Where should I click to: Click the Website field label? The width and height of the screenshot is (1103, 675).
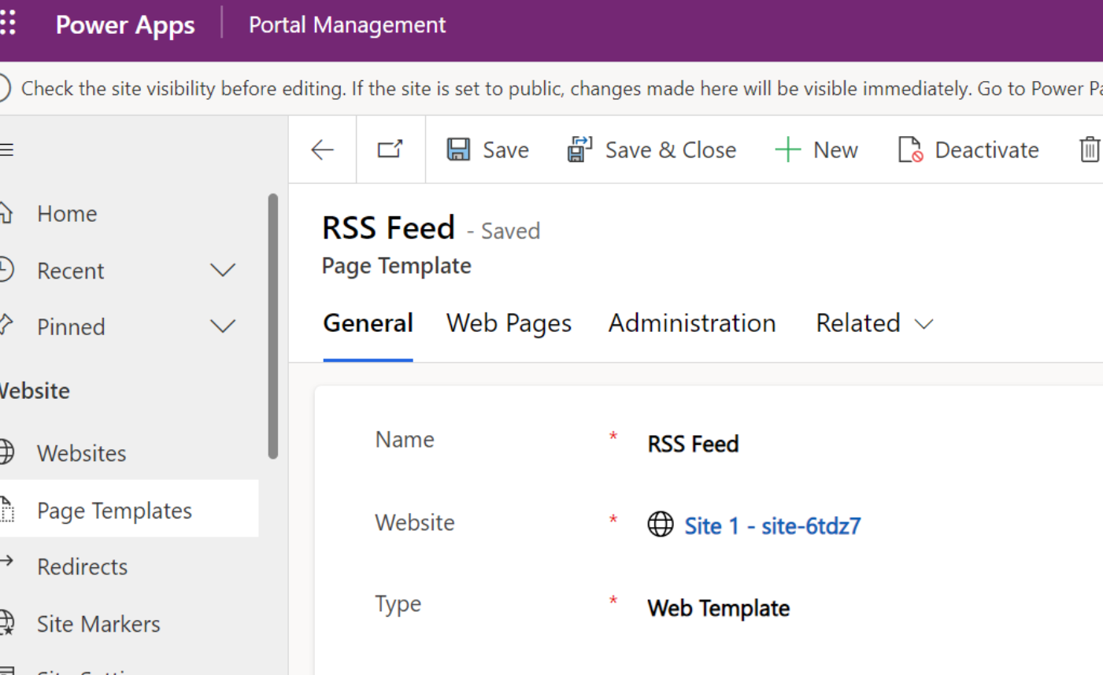click(x=414, y=522)
